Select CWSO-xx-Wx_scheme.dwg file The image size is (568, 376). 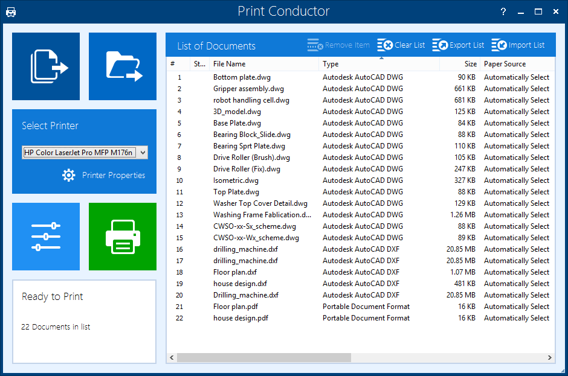(x=256, y=238)
